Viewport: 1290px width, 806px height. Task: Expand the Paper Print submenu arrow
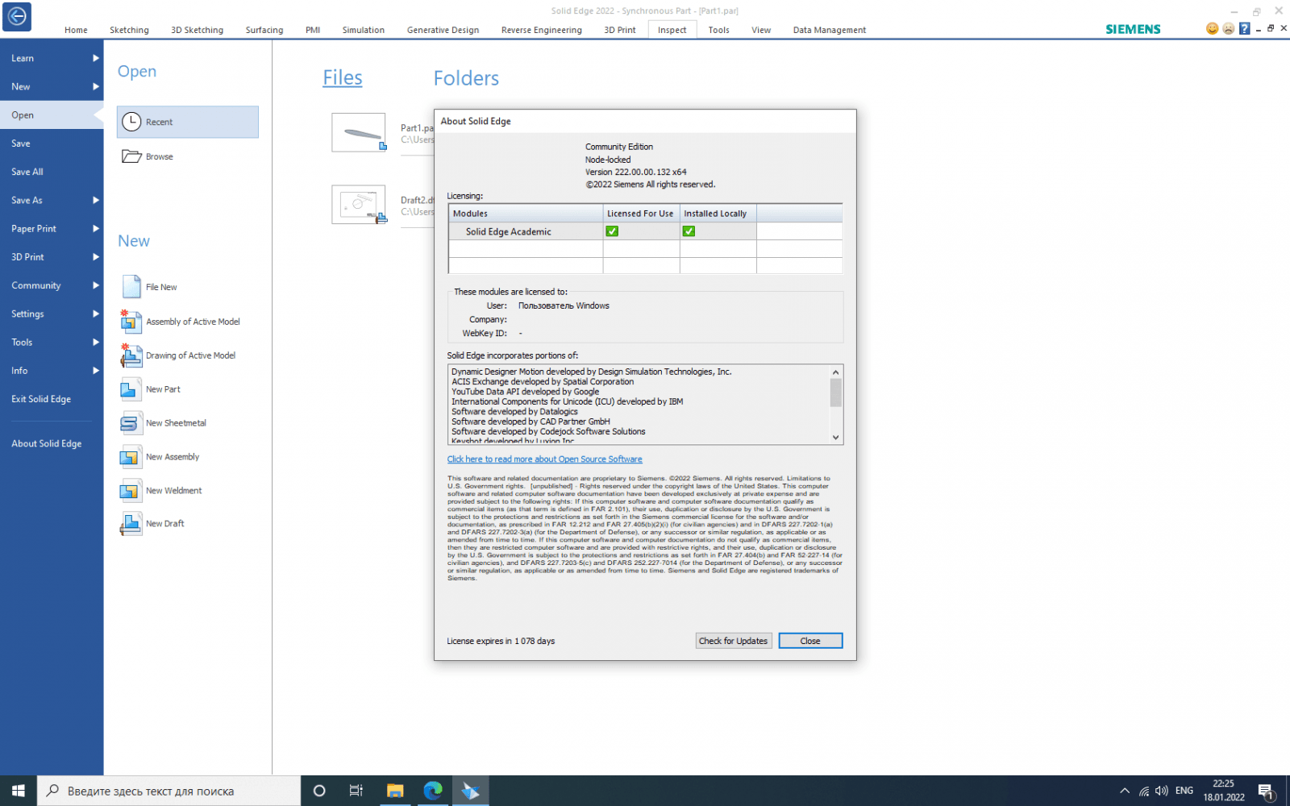pos(96,229)
